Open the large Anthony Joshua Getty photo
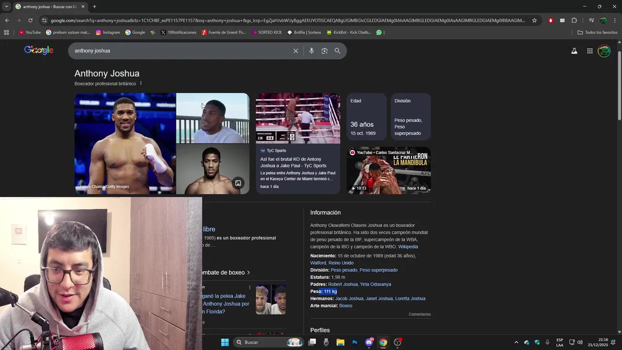 pos(125,143)
